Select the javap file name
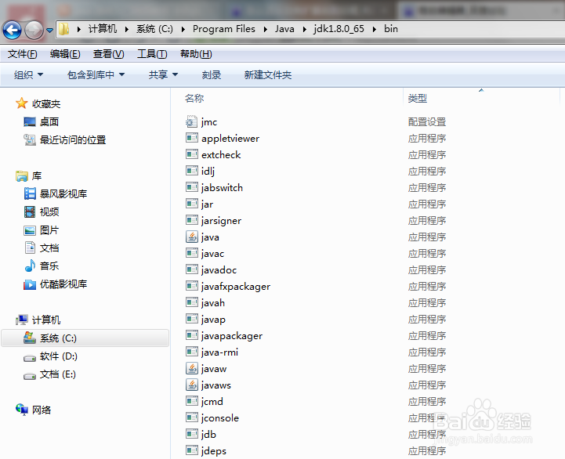This screenshot has height=459, width=565. click(213, 320)
